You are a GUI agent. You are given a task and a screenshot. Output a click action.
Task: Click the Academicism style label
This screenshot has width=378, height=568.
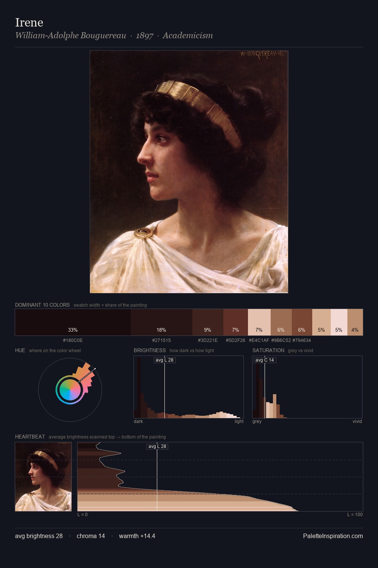[x=187, y=36]
